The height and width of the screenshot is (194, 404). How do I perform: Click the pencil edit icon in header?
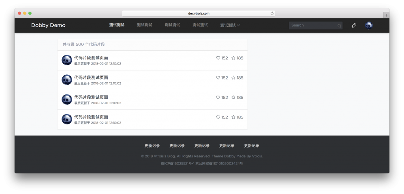354,25
